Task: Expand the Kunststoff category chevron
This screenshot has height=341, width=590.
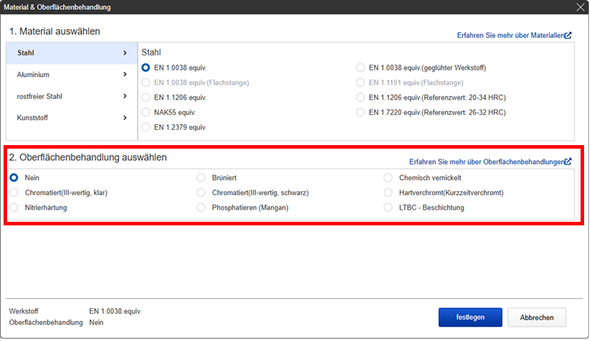Action: tap(125, 118)
